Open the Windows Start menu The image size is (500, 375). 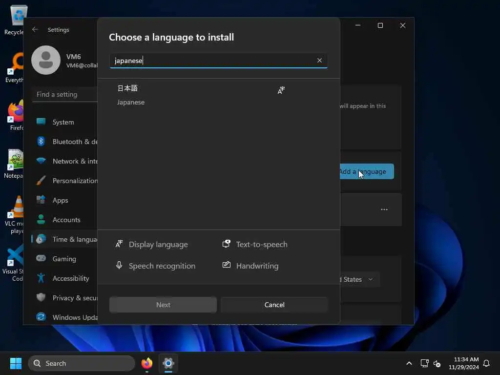coord(16,363)
